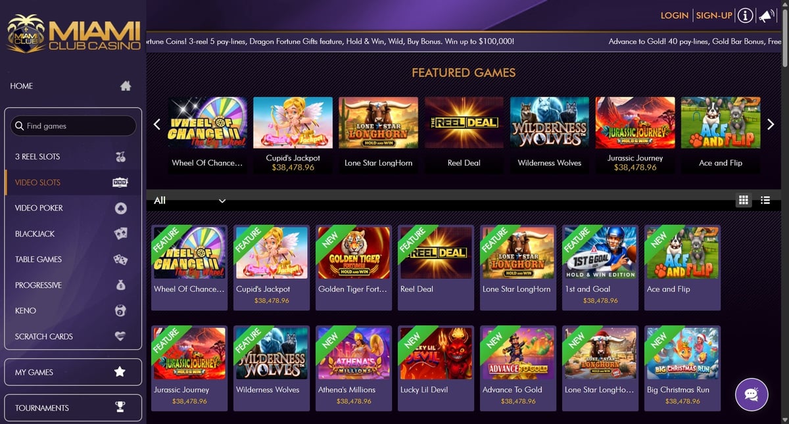789x424 pixels.
Task: Click the Blackjack cards icon
Action: point(120,233)
